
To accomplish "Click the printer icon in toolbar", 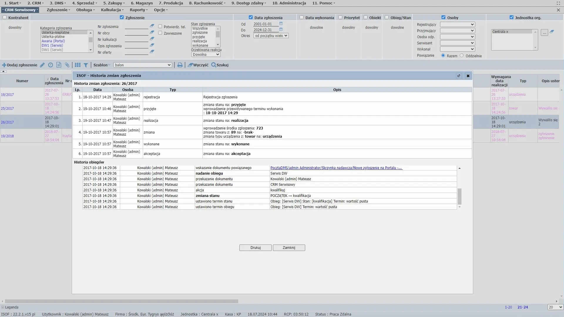I will (180, 65).
